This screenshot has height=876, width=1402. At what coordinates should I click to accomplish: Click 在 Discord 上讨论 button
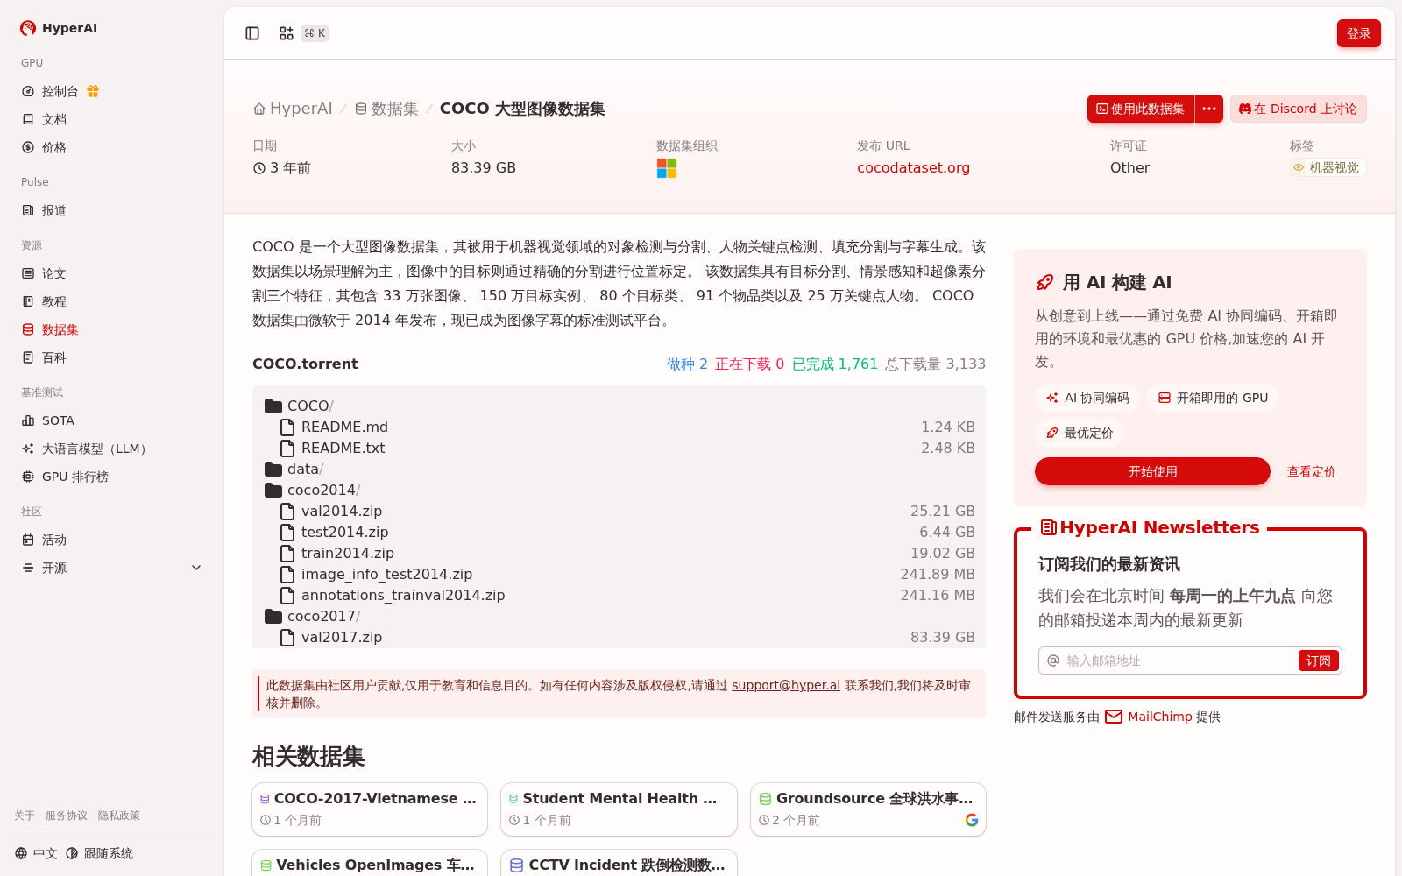coord(1298,109)
